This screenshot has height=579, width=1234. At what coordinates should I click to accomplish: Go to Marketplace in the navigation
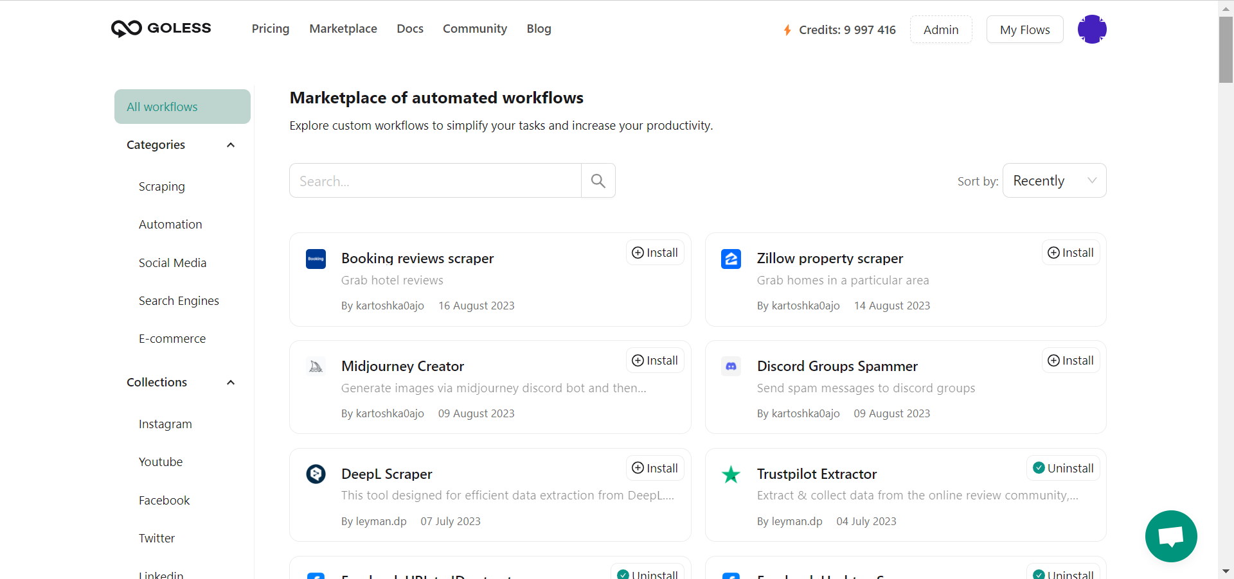point(343,29)
